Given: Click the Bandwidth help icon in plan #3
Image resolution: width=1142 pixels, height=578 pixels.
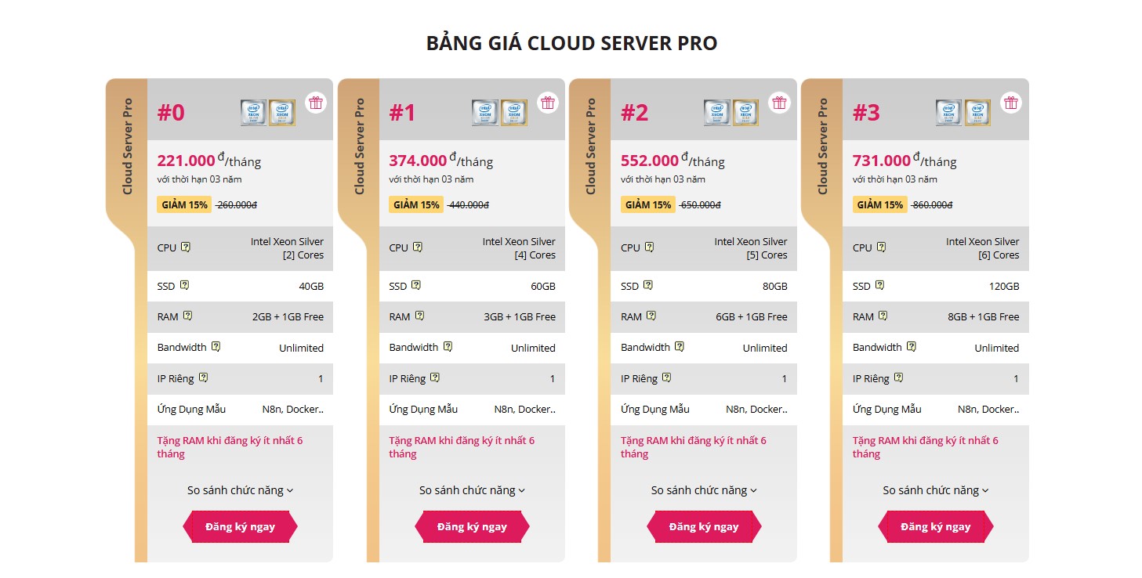Looking at the screenshot, I should coord(912,346).
